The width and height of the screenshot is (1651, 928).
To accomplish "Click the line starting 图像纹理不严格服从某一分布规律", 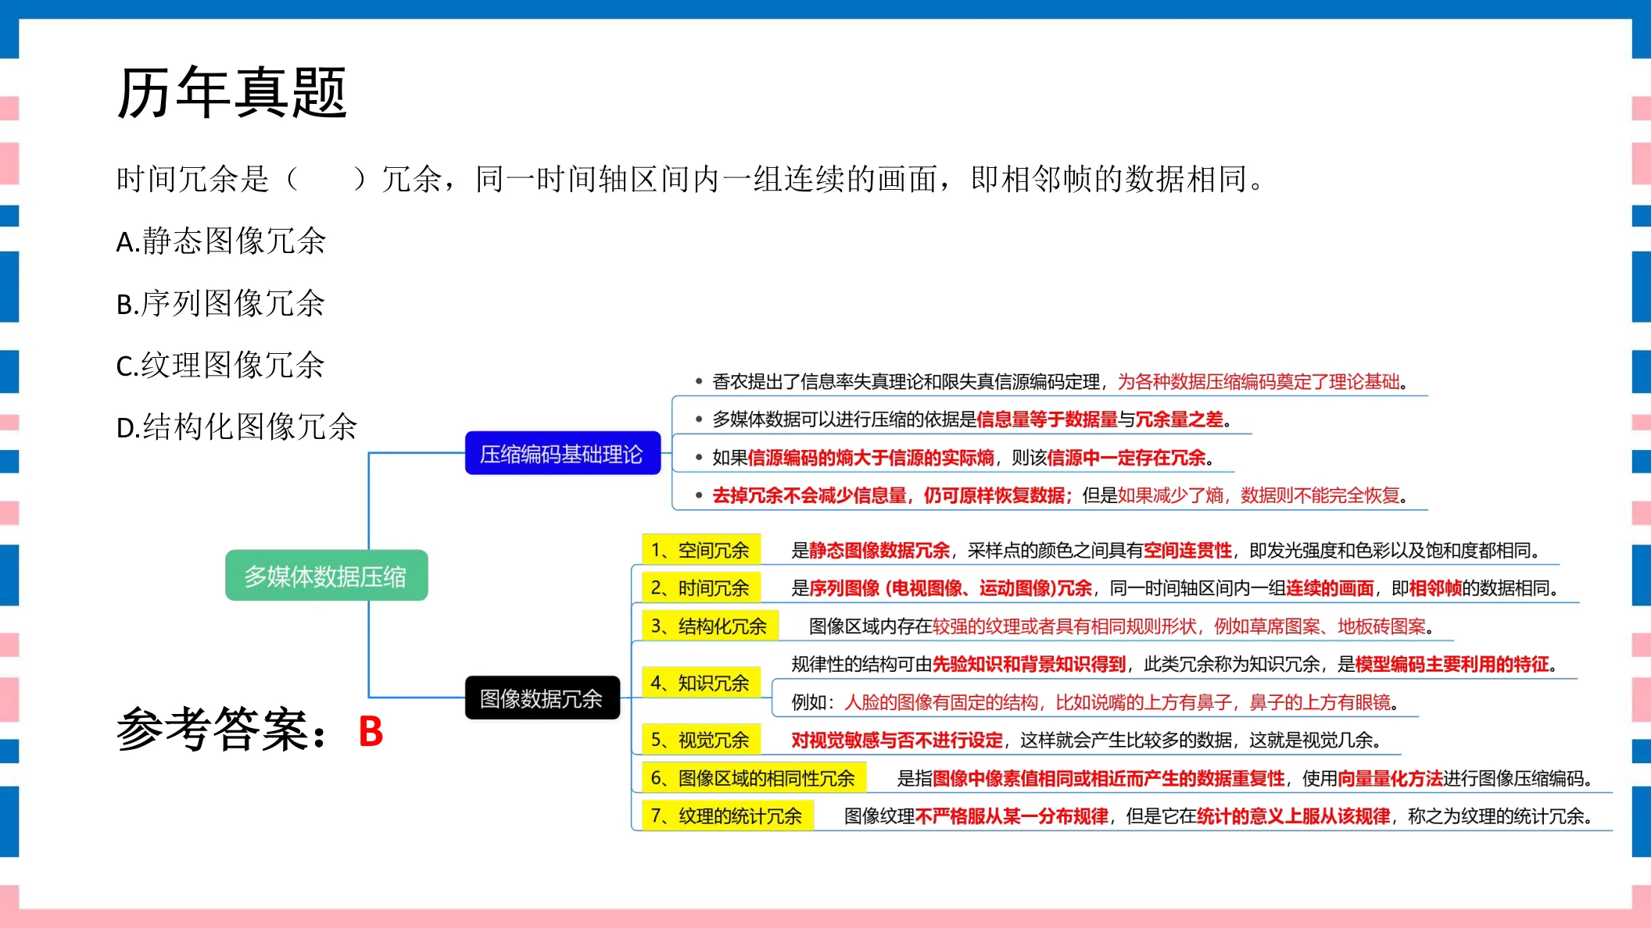I will tap(1219, 816).
